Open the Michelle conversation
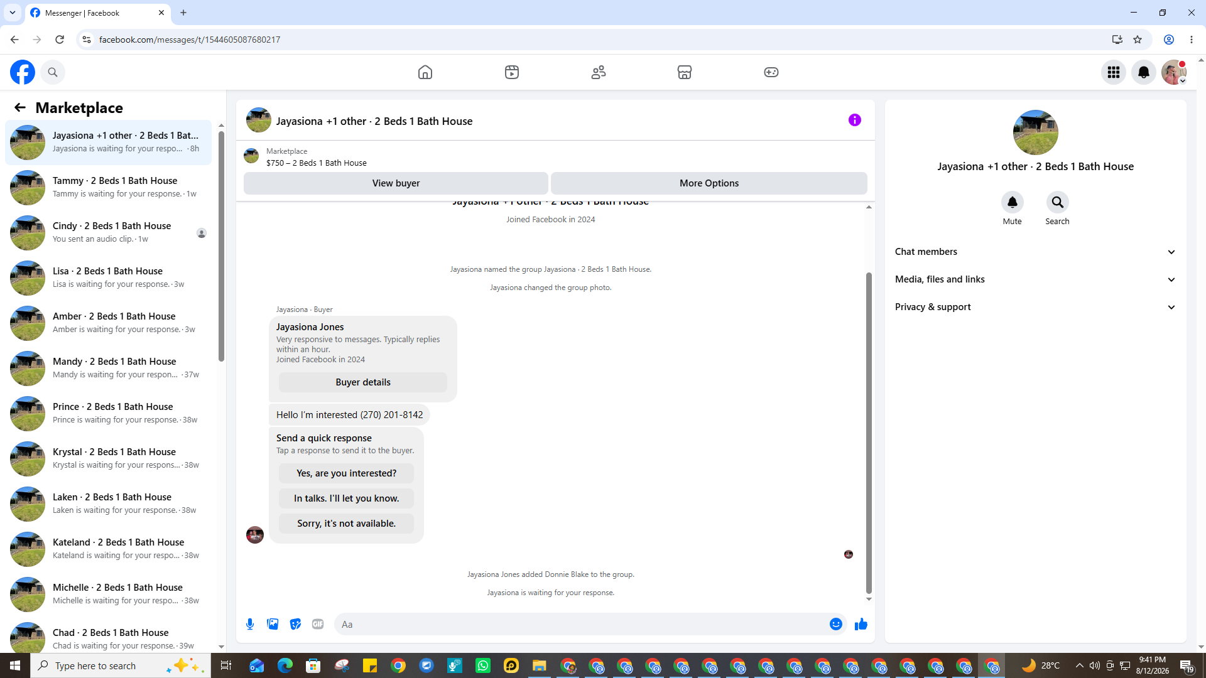Screen dimensions: 1206x678 [109, 595]
